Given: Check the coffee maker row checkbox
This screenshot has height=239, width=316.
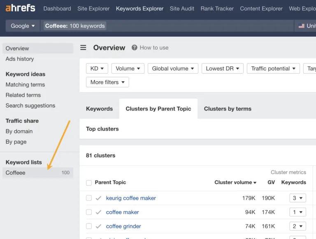Looking at the screenshot, I should point(89,212).
